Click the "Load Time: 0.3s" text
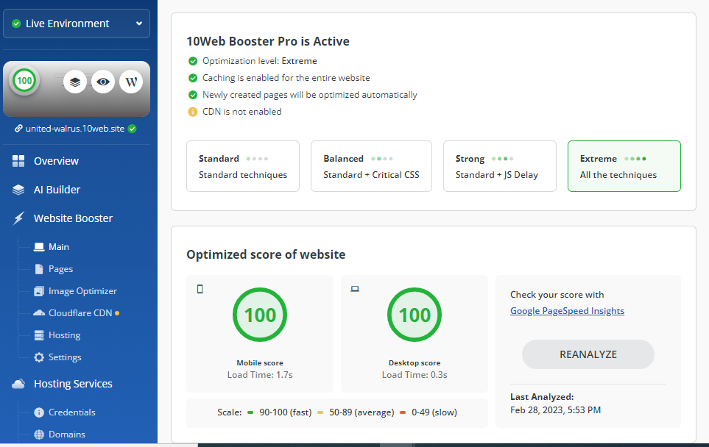This screenshot has height=447, width=709. pos(415,375)
